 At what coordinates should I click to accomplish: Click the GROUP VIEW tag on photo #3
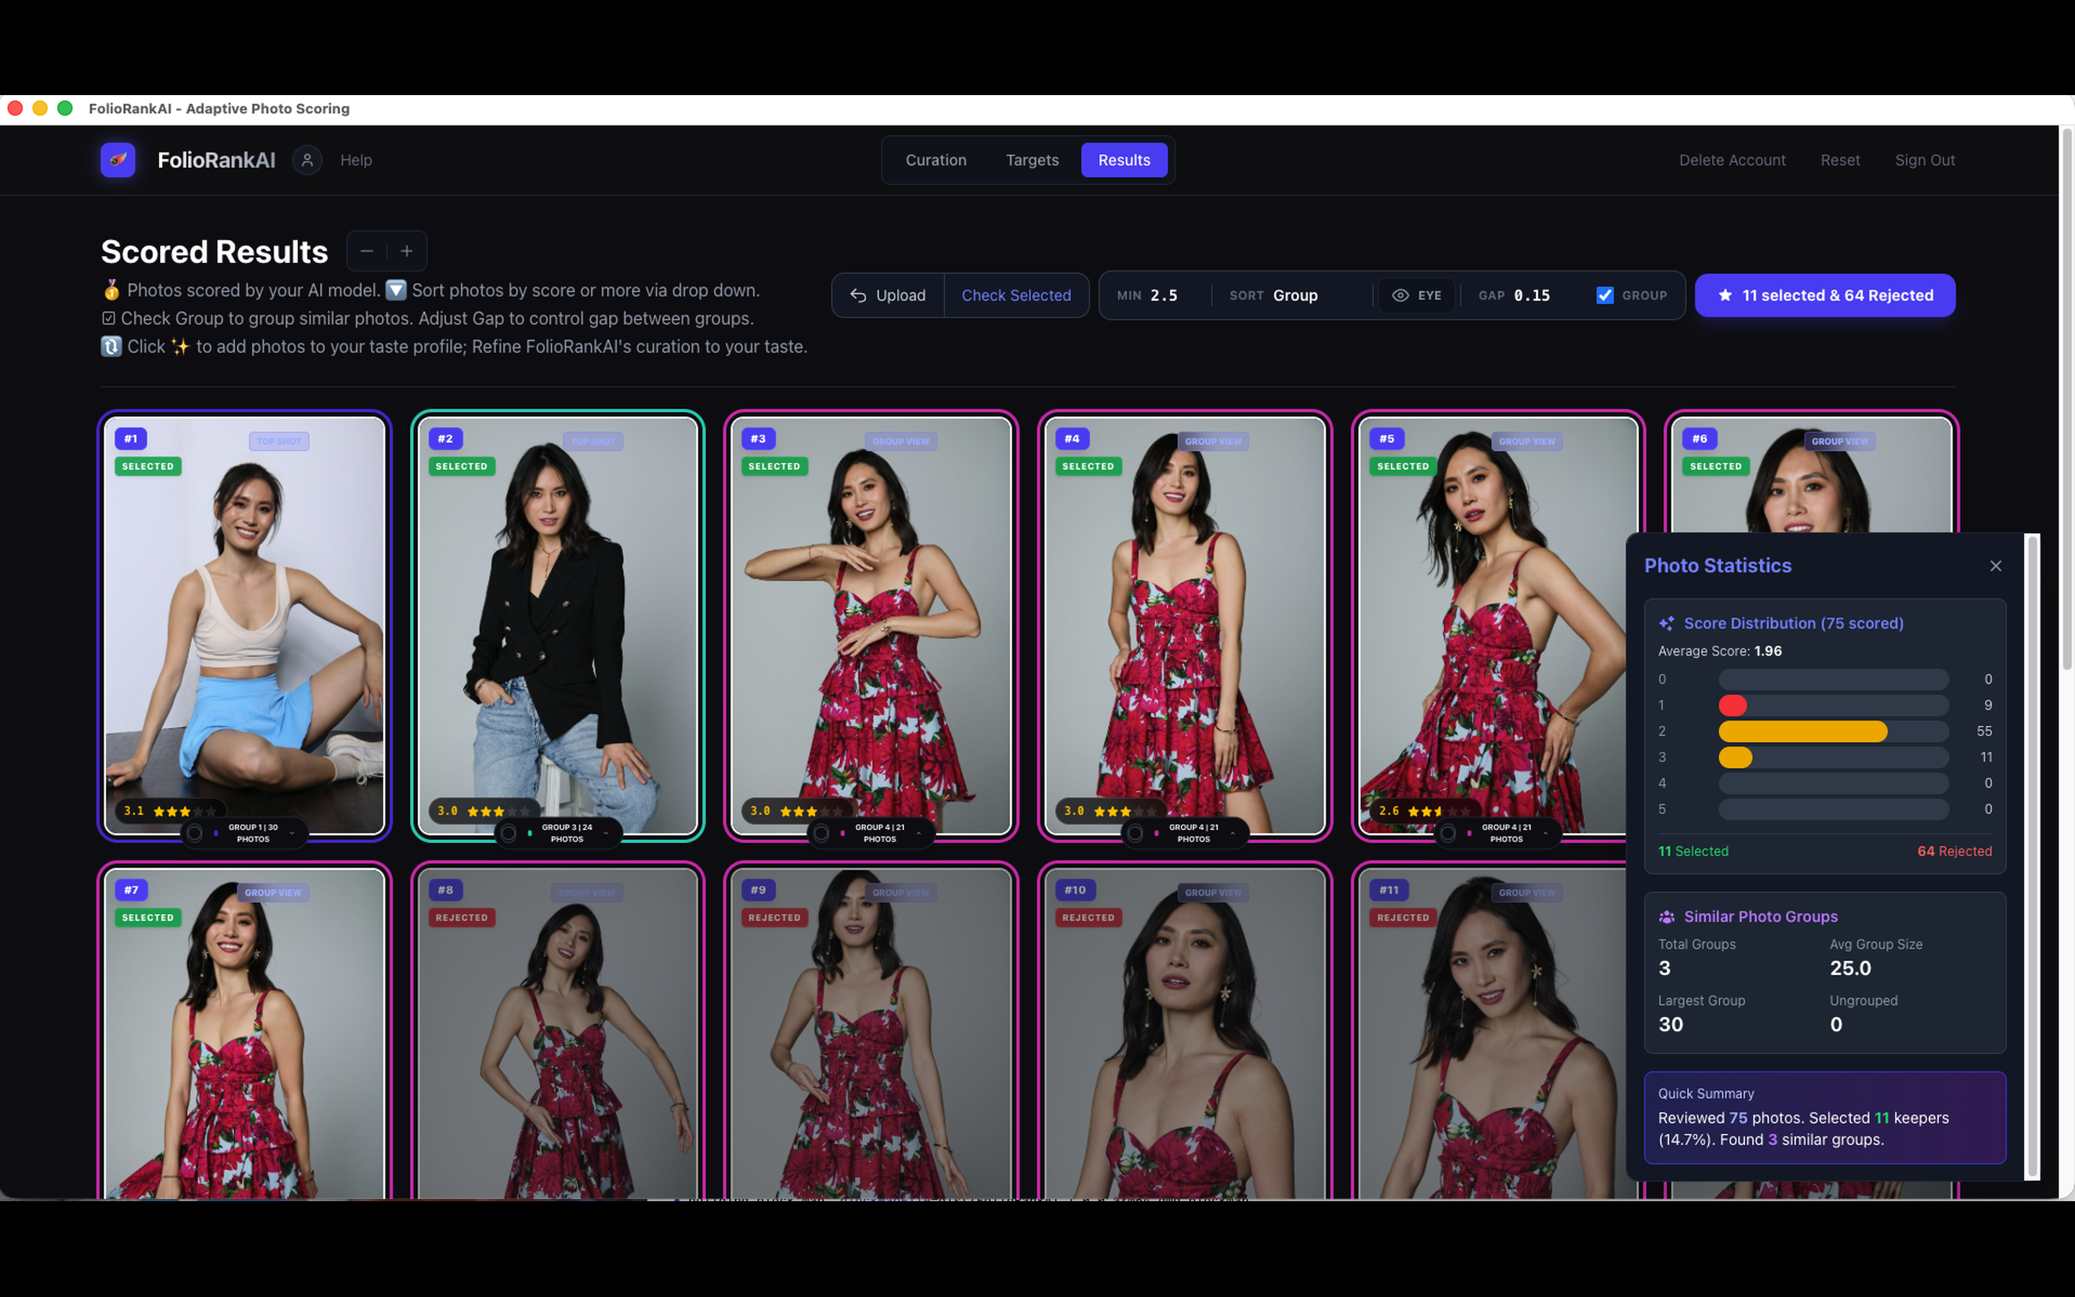[x=901, y=442]
